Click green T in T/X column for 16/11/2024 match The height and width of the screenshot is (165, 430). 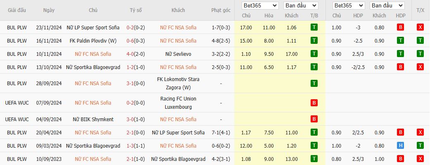click(x=420, y=41)
